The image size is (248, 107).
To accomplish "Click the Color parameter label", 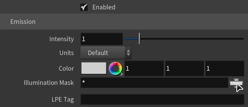I will point(66,69).
